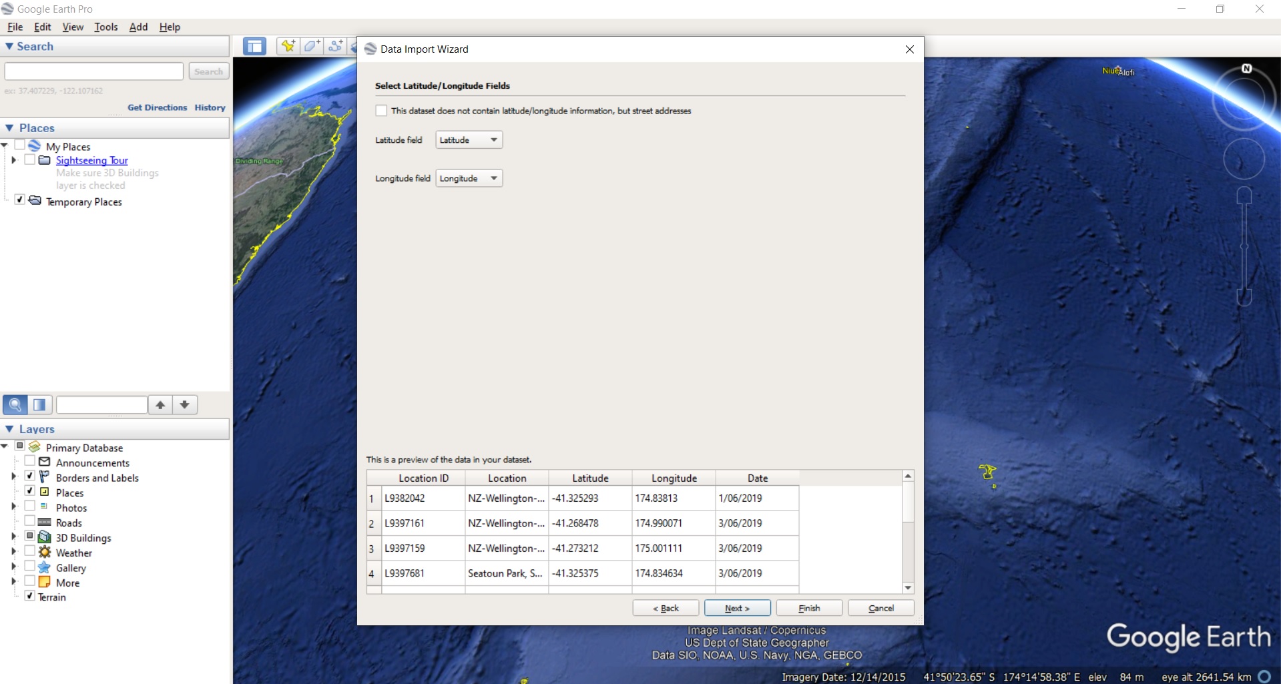
Task: Click the Add Placemark pushpin icon
Action: click(288, 46)
